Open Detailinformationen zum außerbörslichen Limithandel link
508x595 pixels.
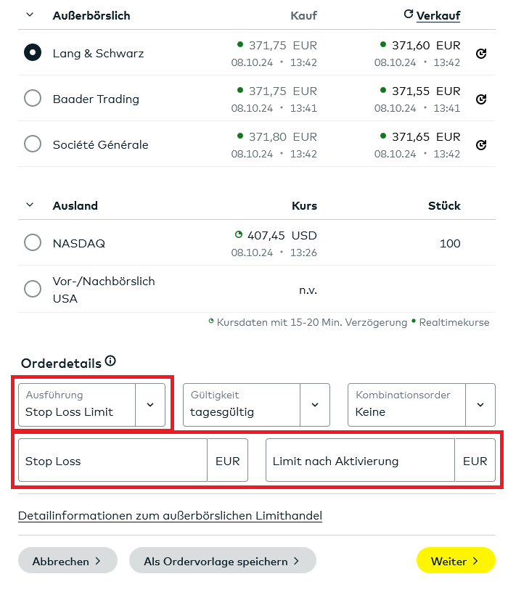click(x=170, y=516)
